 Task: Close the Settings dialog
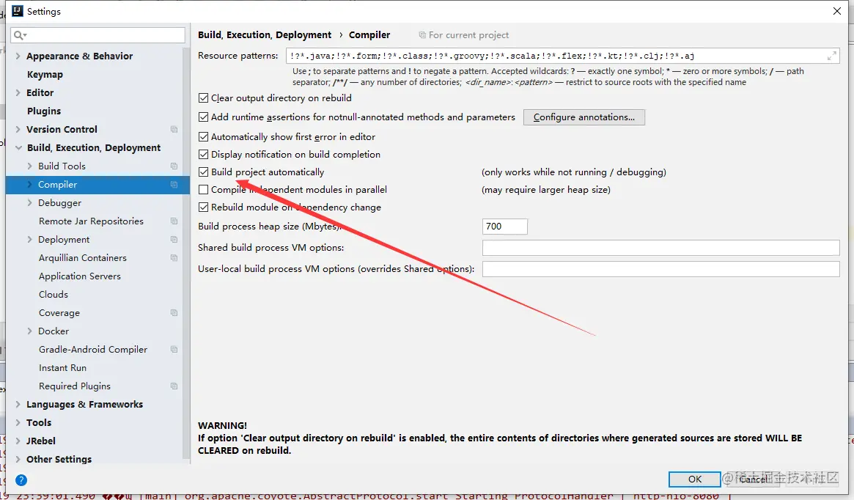[837, 11]
